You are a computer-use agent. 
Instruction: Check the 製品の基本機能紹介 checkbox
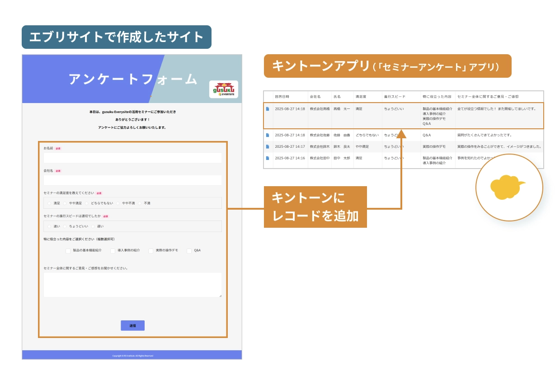68,250
